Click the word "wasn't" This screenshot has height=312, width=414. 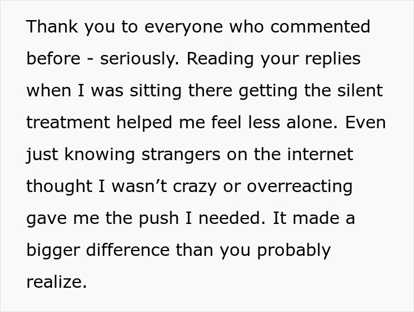click(139, 186)
